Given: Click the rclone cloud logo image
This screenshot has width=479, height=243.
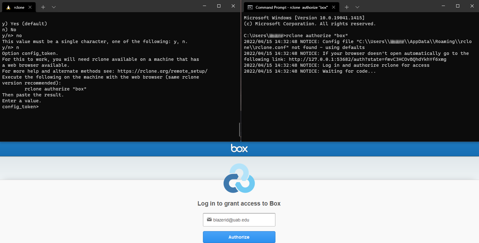Looking at the screenshot, I should click(239, 178).
